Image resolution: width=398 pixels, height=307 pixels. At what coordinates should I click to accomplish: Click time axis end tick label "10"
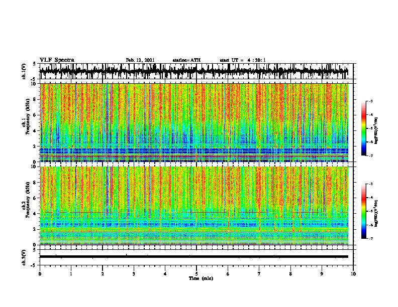(x=353, y=274)
